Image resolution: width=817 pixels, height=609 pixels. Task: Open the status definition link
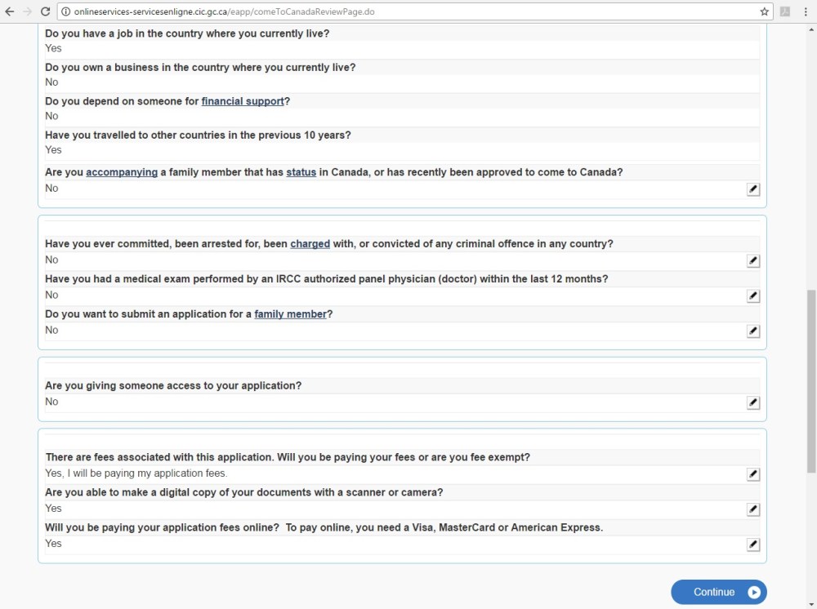point(301,172)
